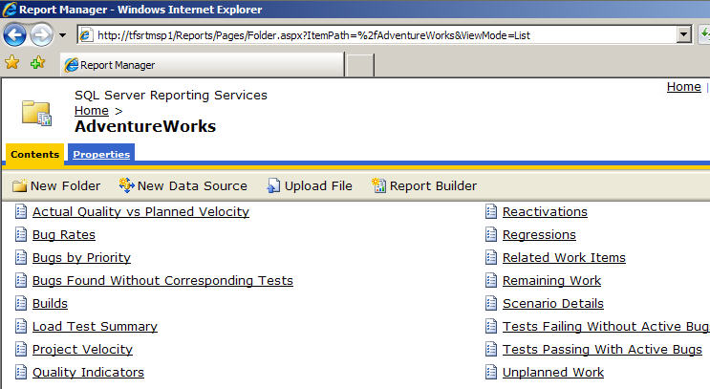Click the Related Work Items icon
This screenshot has width=710, height=389.
491,257
